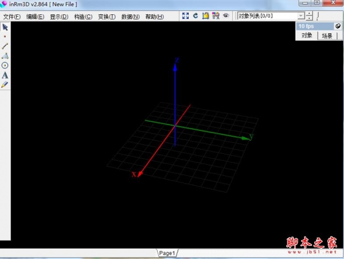Toggle visibility with the eye icon

click(x=226, y=16)
